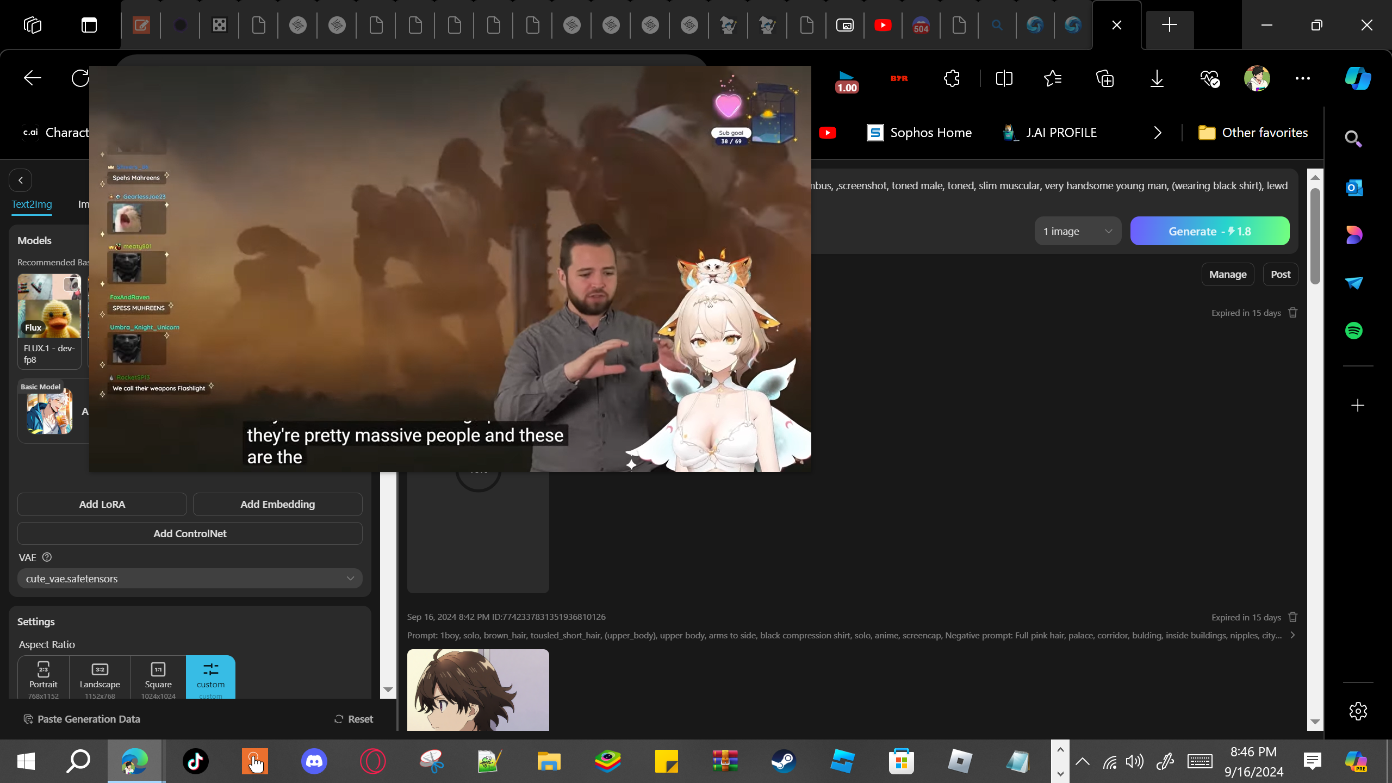Open the brown-haired boy generated image
The height and width of the screenshot is (783, 1392).
click(478, 690)
